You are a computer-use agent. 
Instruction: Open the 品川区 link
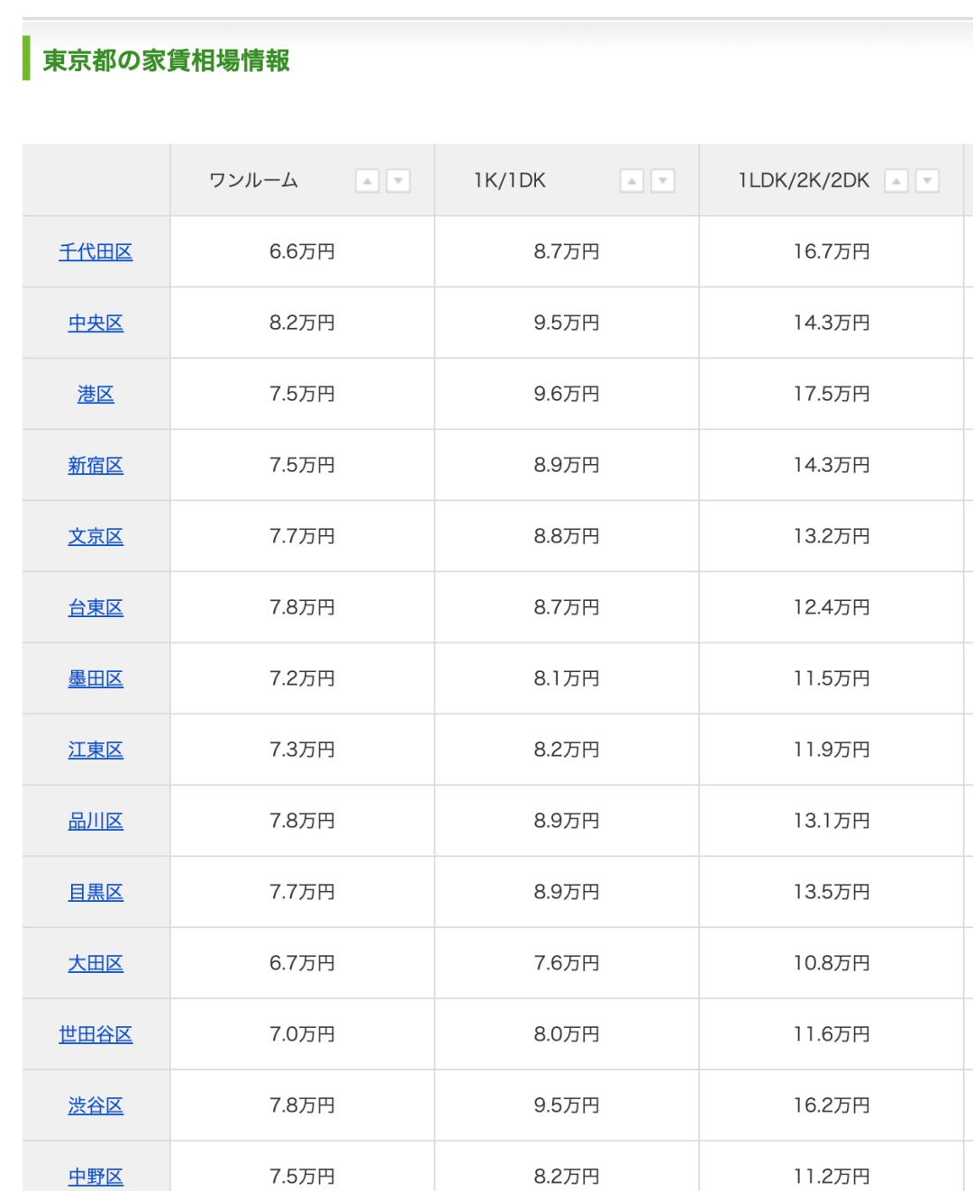pyautogui.click(x=95, y=822)
